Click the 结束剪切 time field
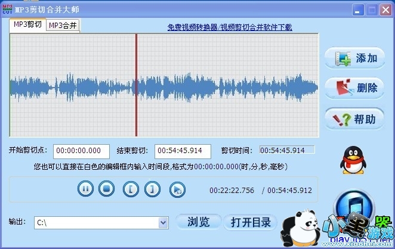The width and height of the screenshot is (395, 249). [183, 151]
